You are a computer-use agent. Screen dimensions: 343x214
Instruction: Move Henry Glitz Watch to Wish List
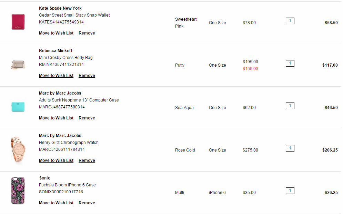pos(56,160)
